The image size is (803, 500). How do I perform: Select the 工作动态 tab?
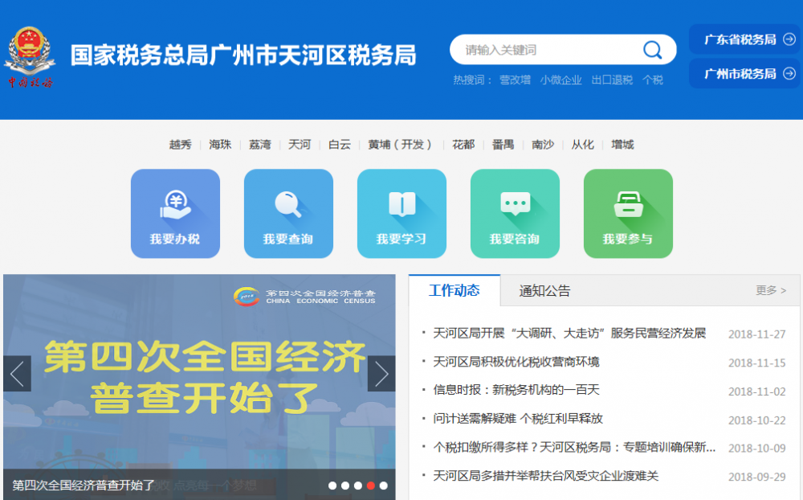454,290
